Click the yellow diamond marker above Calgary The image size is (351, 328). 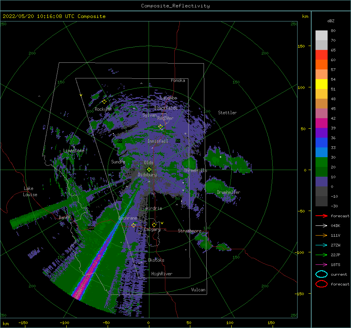point(154,225)
